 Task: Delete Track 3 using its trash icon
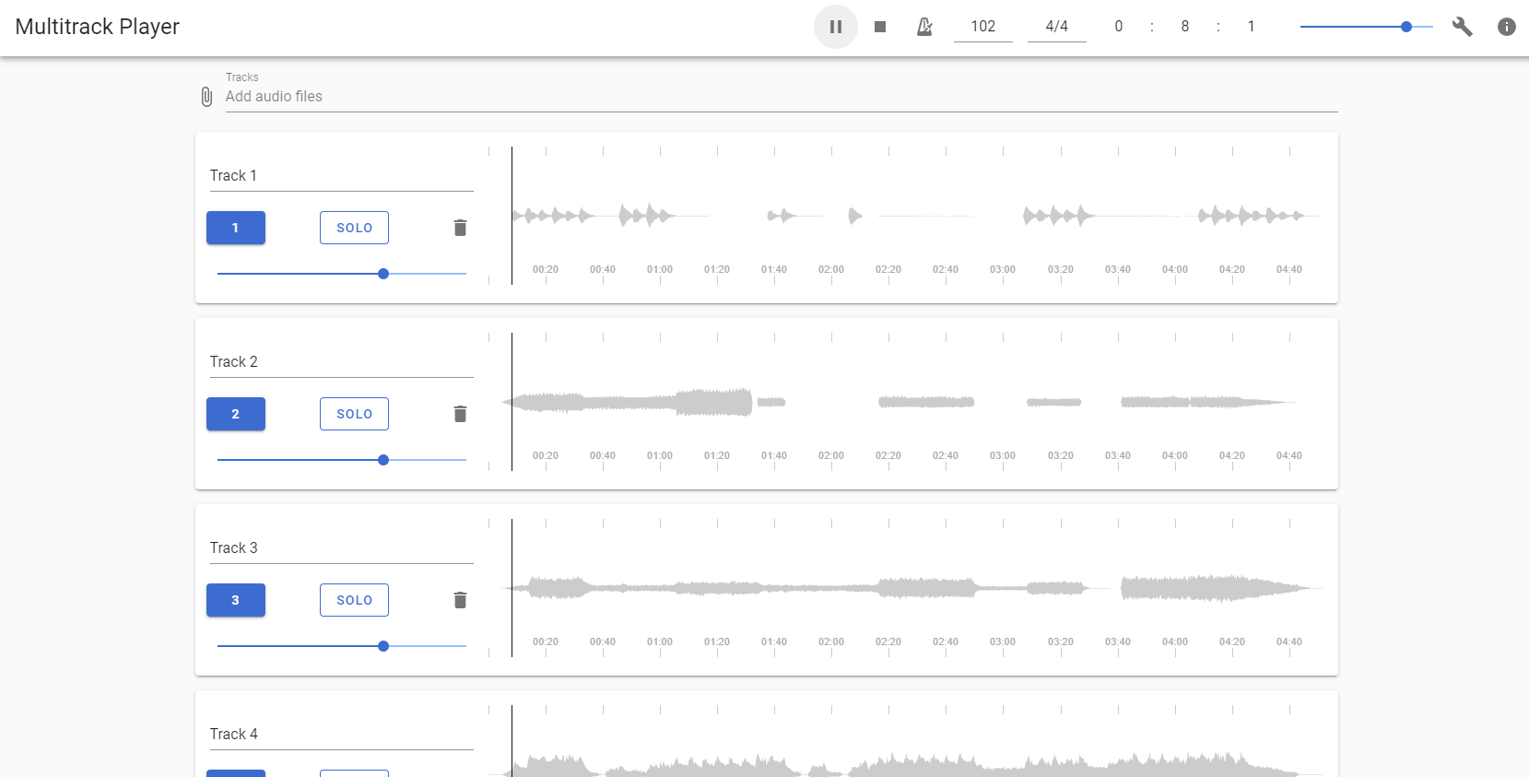coord(461,600)
